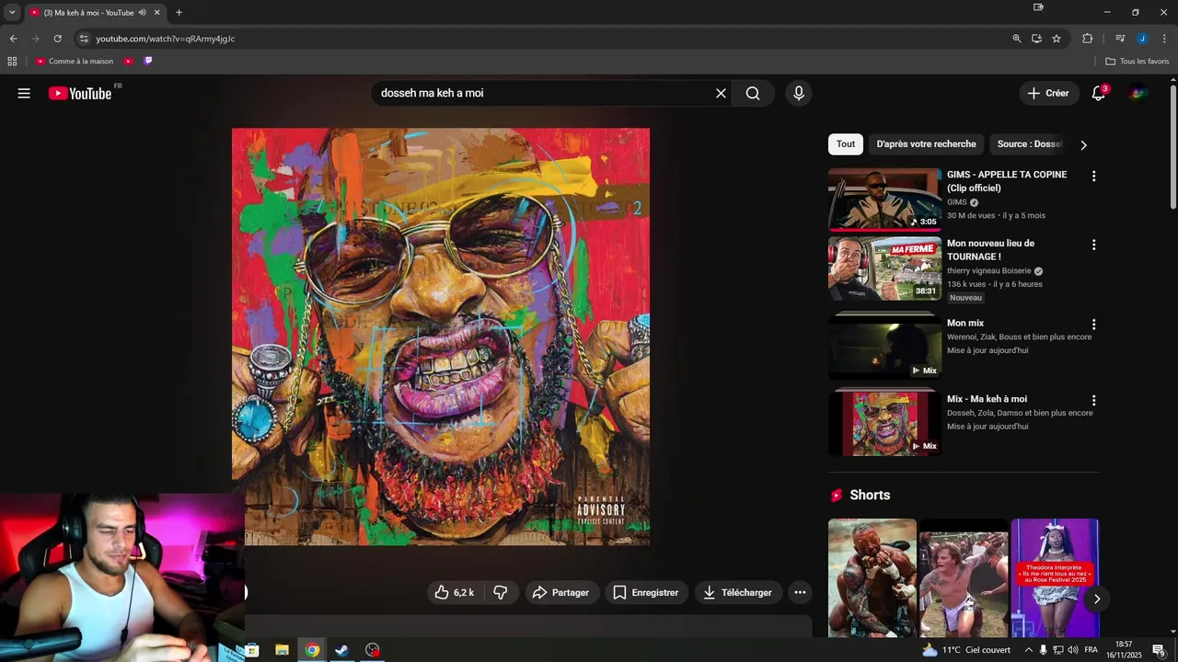Screen dimensions: 1178x662
Task: Open the Chrome profile avatar
Action: click(1142, 39)
